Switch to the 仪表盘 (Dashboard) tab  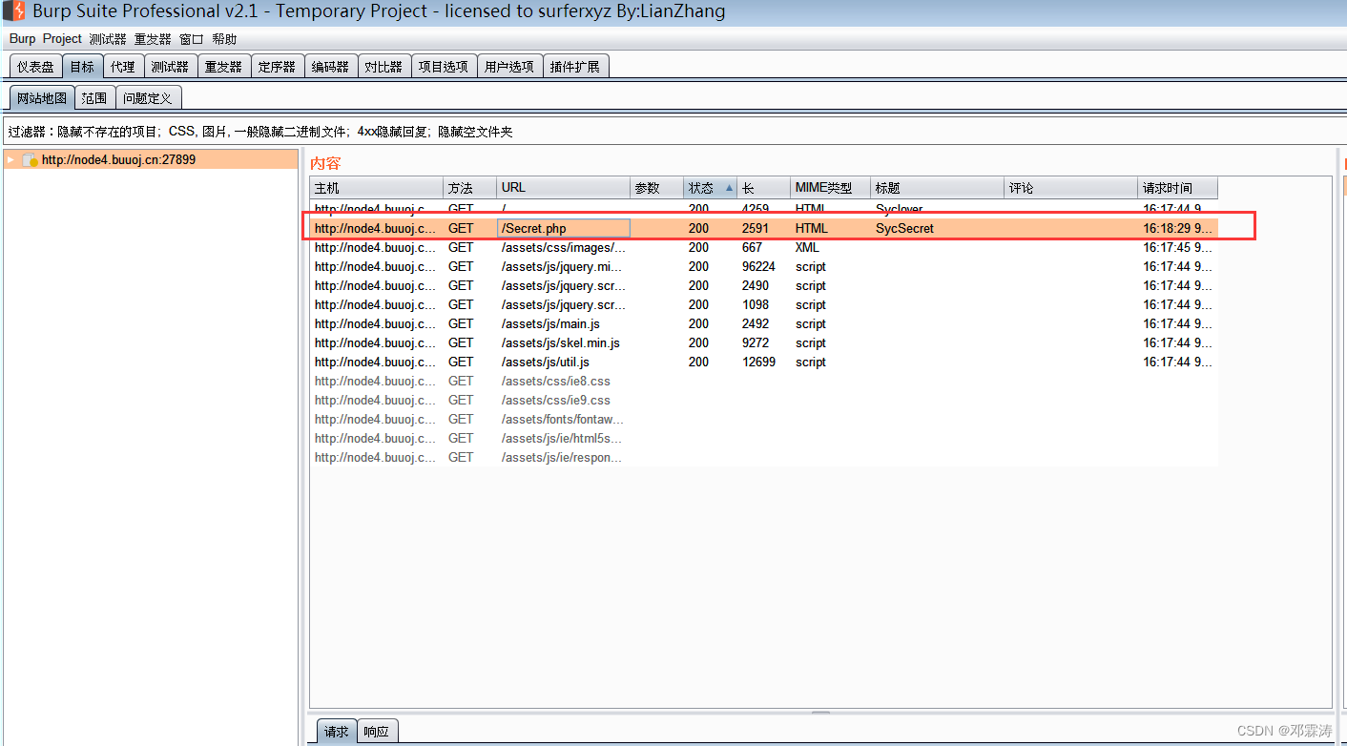point(34,66)
